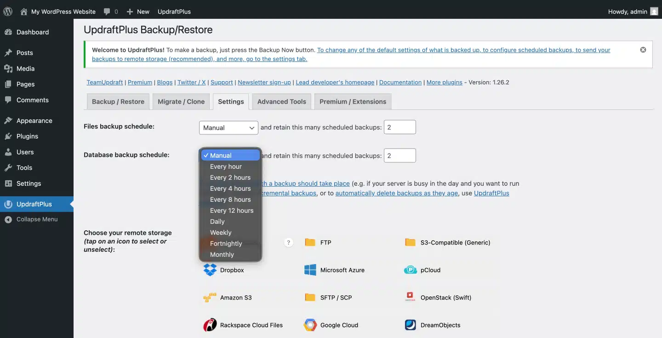The image size is (662, 338).
Task: Open the Files backup schedule dropdown
Action: pos(228,127)
